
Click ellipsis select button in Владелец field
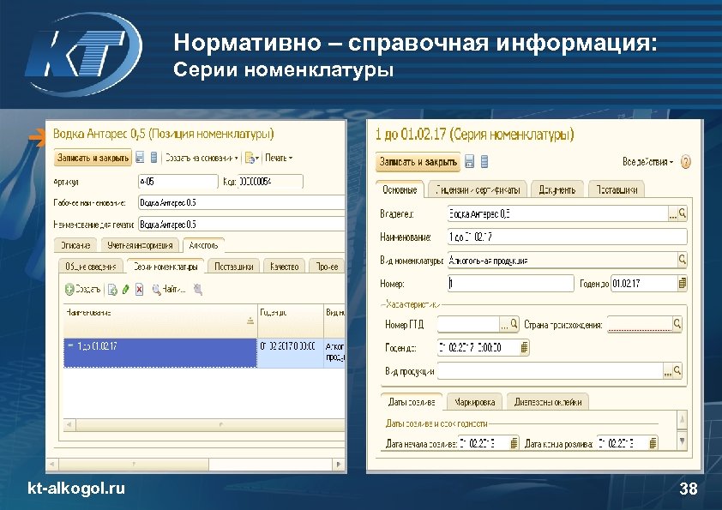tap(673, 214)
